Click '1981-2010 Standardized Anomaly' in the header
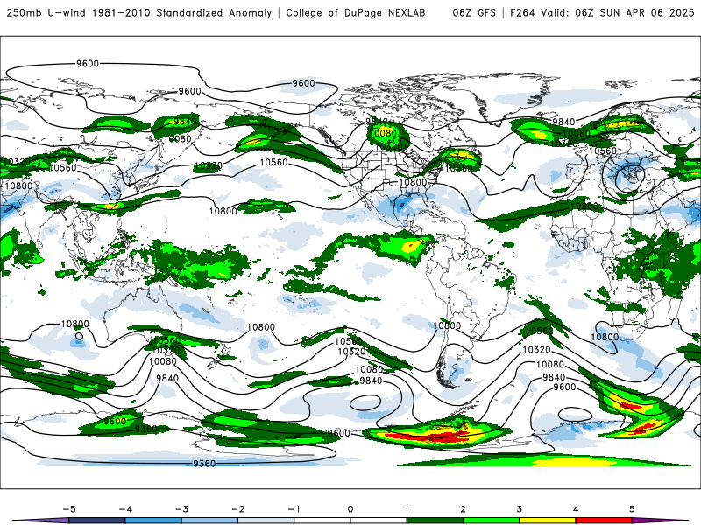This screenshot has height=525, width=701. [182, 12]
